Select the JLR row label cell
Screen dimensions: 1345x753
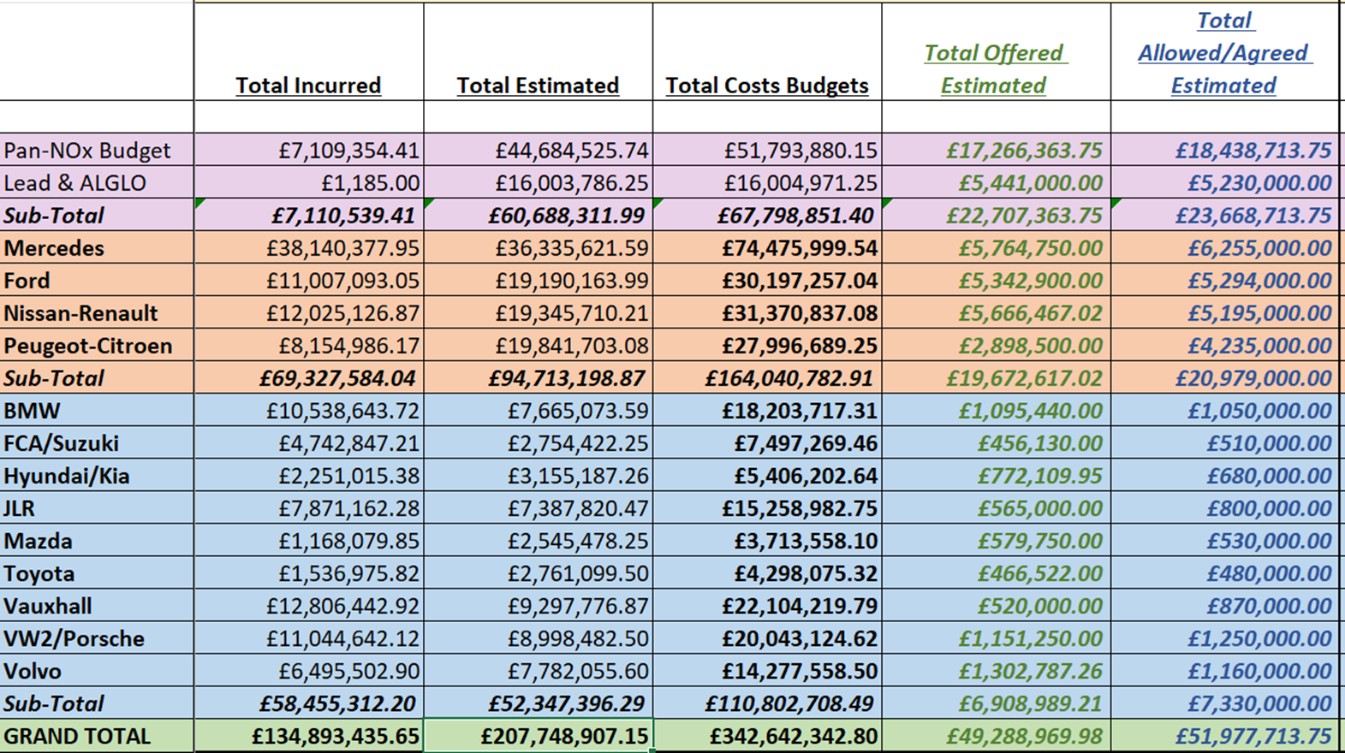(97, 508)
